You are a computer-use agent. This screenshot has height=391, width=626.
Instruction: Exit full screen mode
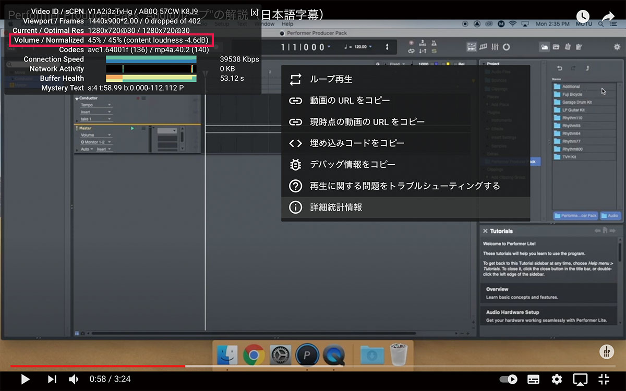604,379
